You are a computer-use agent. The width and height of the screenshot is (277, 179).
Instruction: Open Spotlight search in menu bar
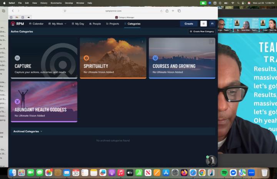pos(238,3)
